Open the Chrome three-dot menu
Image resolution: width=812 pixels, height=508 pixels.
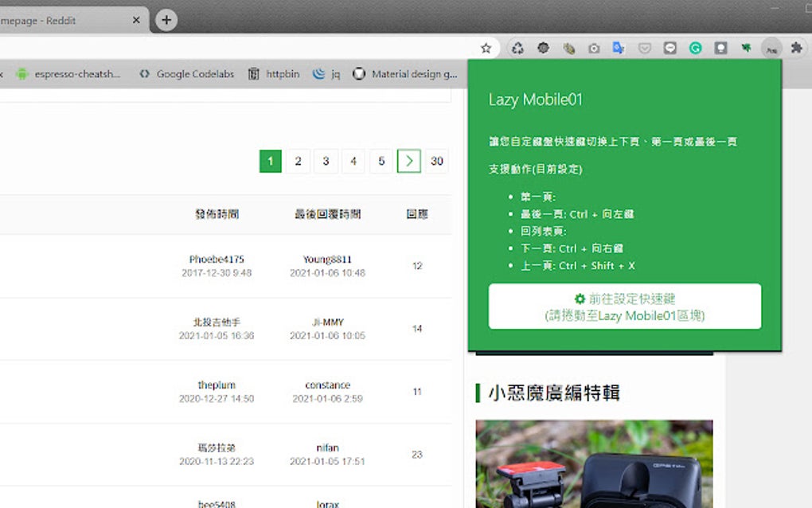(807, 48)
